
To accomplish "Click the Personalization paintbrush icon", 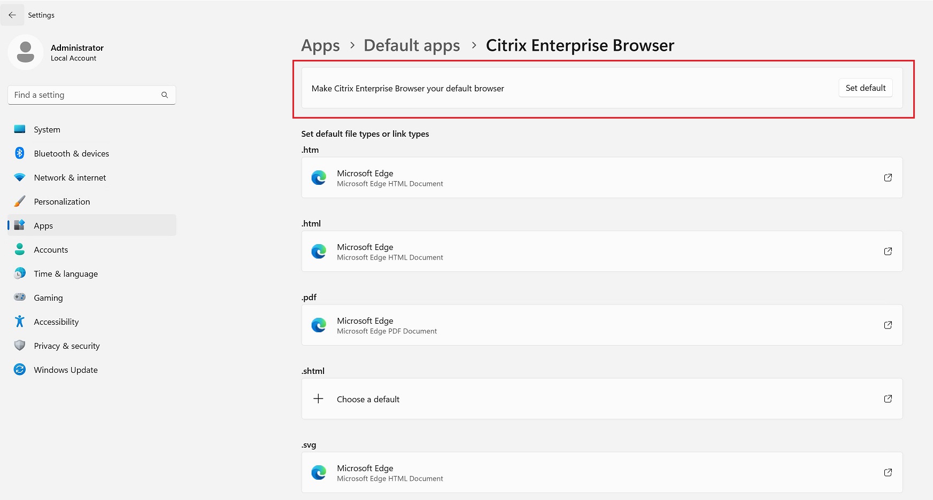I will pyautogui.click(x=20, y=201).
